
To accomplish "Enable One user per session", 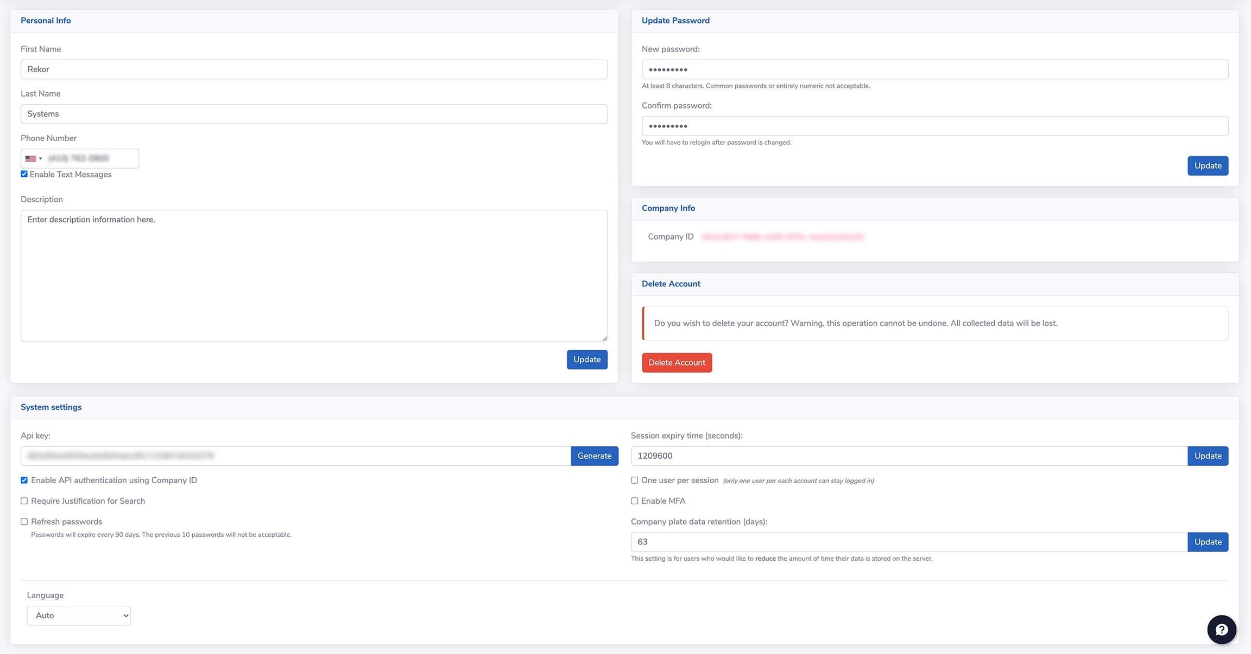I will [634, 480].
